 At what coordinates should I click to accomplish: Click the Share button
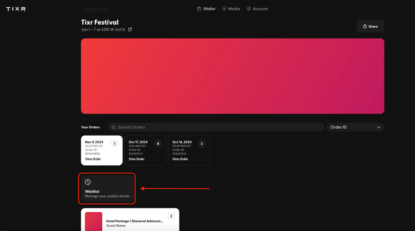(x=370, y=27)
